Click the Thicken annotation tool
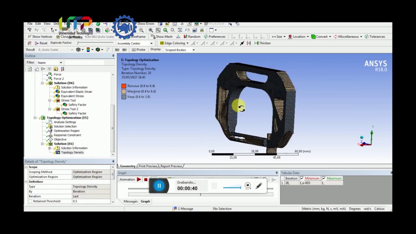 click(262, 43)
